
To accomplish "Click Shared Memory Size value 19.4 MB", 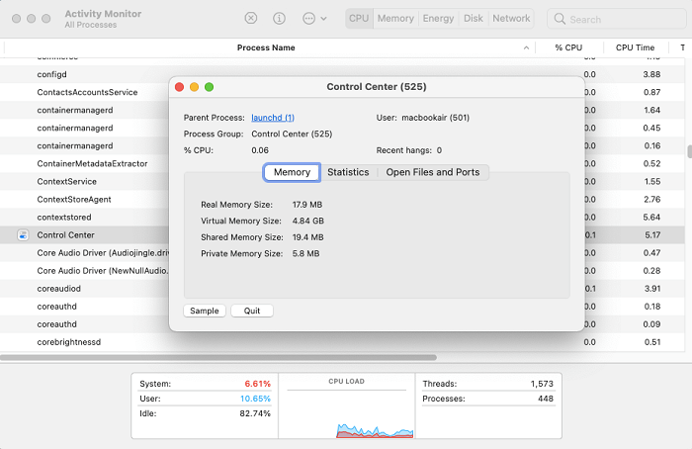I will pos(308,237).
